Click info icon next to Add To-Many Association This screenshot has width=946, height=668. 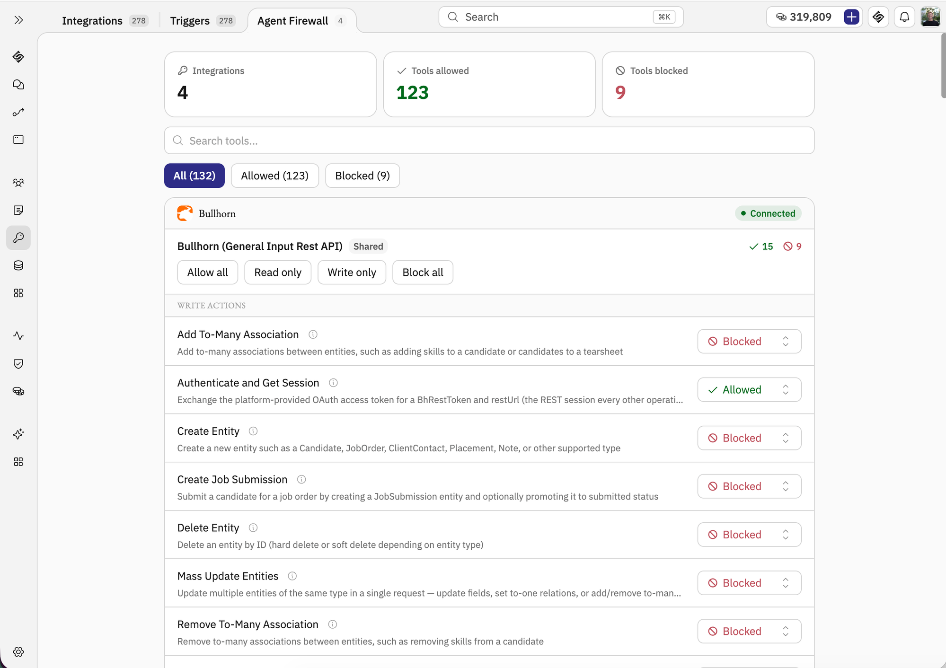(313, 334)
